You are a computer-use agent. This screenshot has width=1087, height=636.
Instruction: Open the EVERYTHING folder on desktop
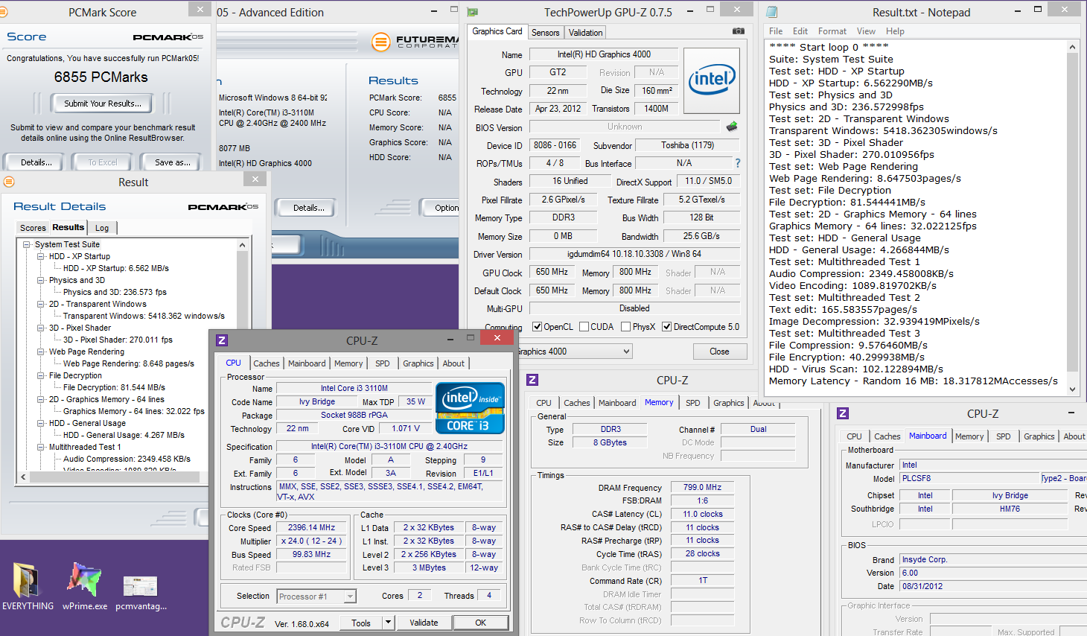pyautogui.click(x=28, y=586)
